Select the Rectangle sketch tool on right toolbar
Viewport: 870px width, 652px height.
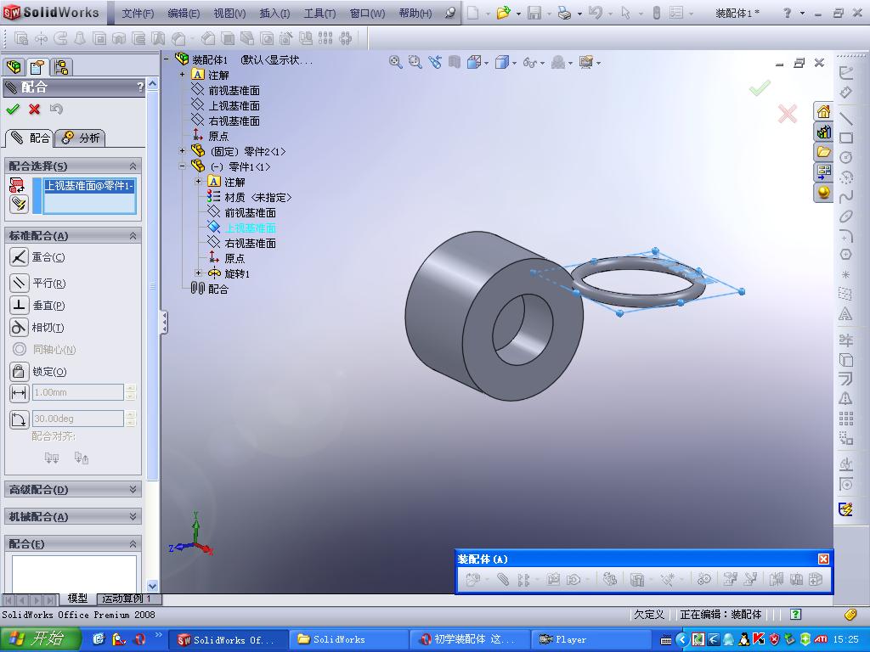coord(845,138)
